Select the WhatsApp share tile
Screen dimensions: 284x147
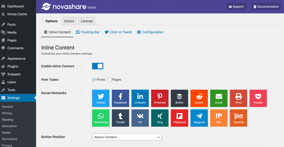click(x=101, y=118)
